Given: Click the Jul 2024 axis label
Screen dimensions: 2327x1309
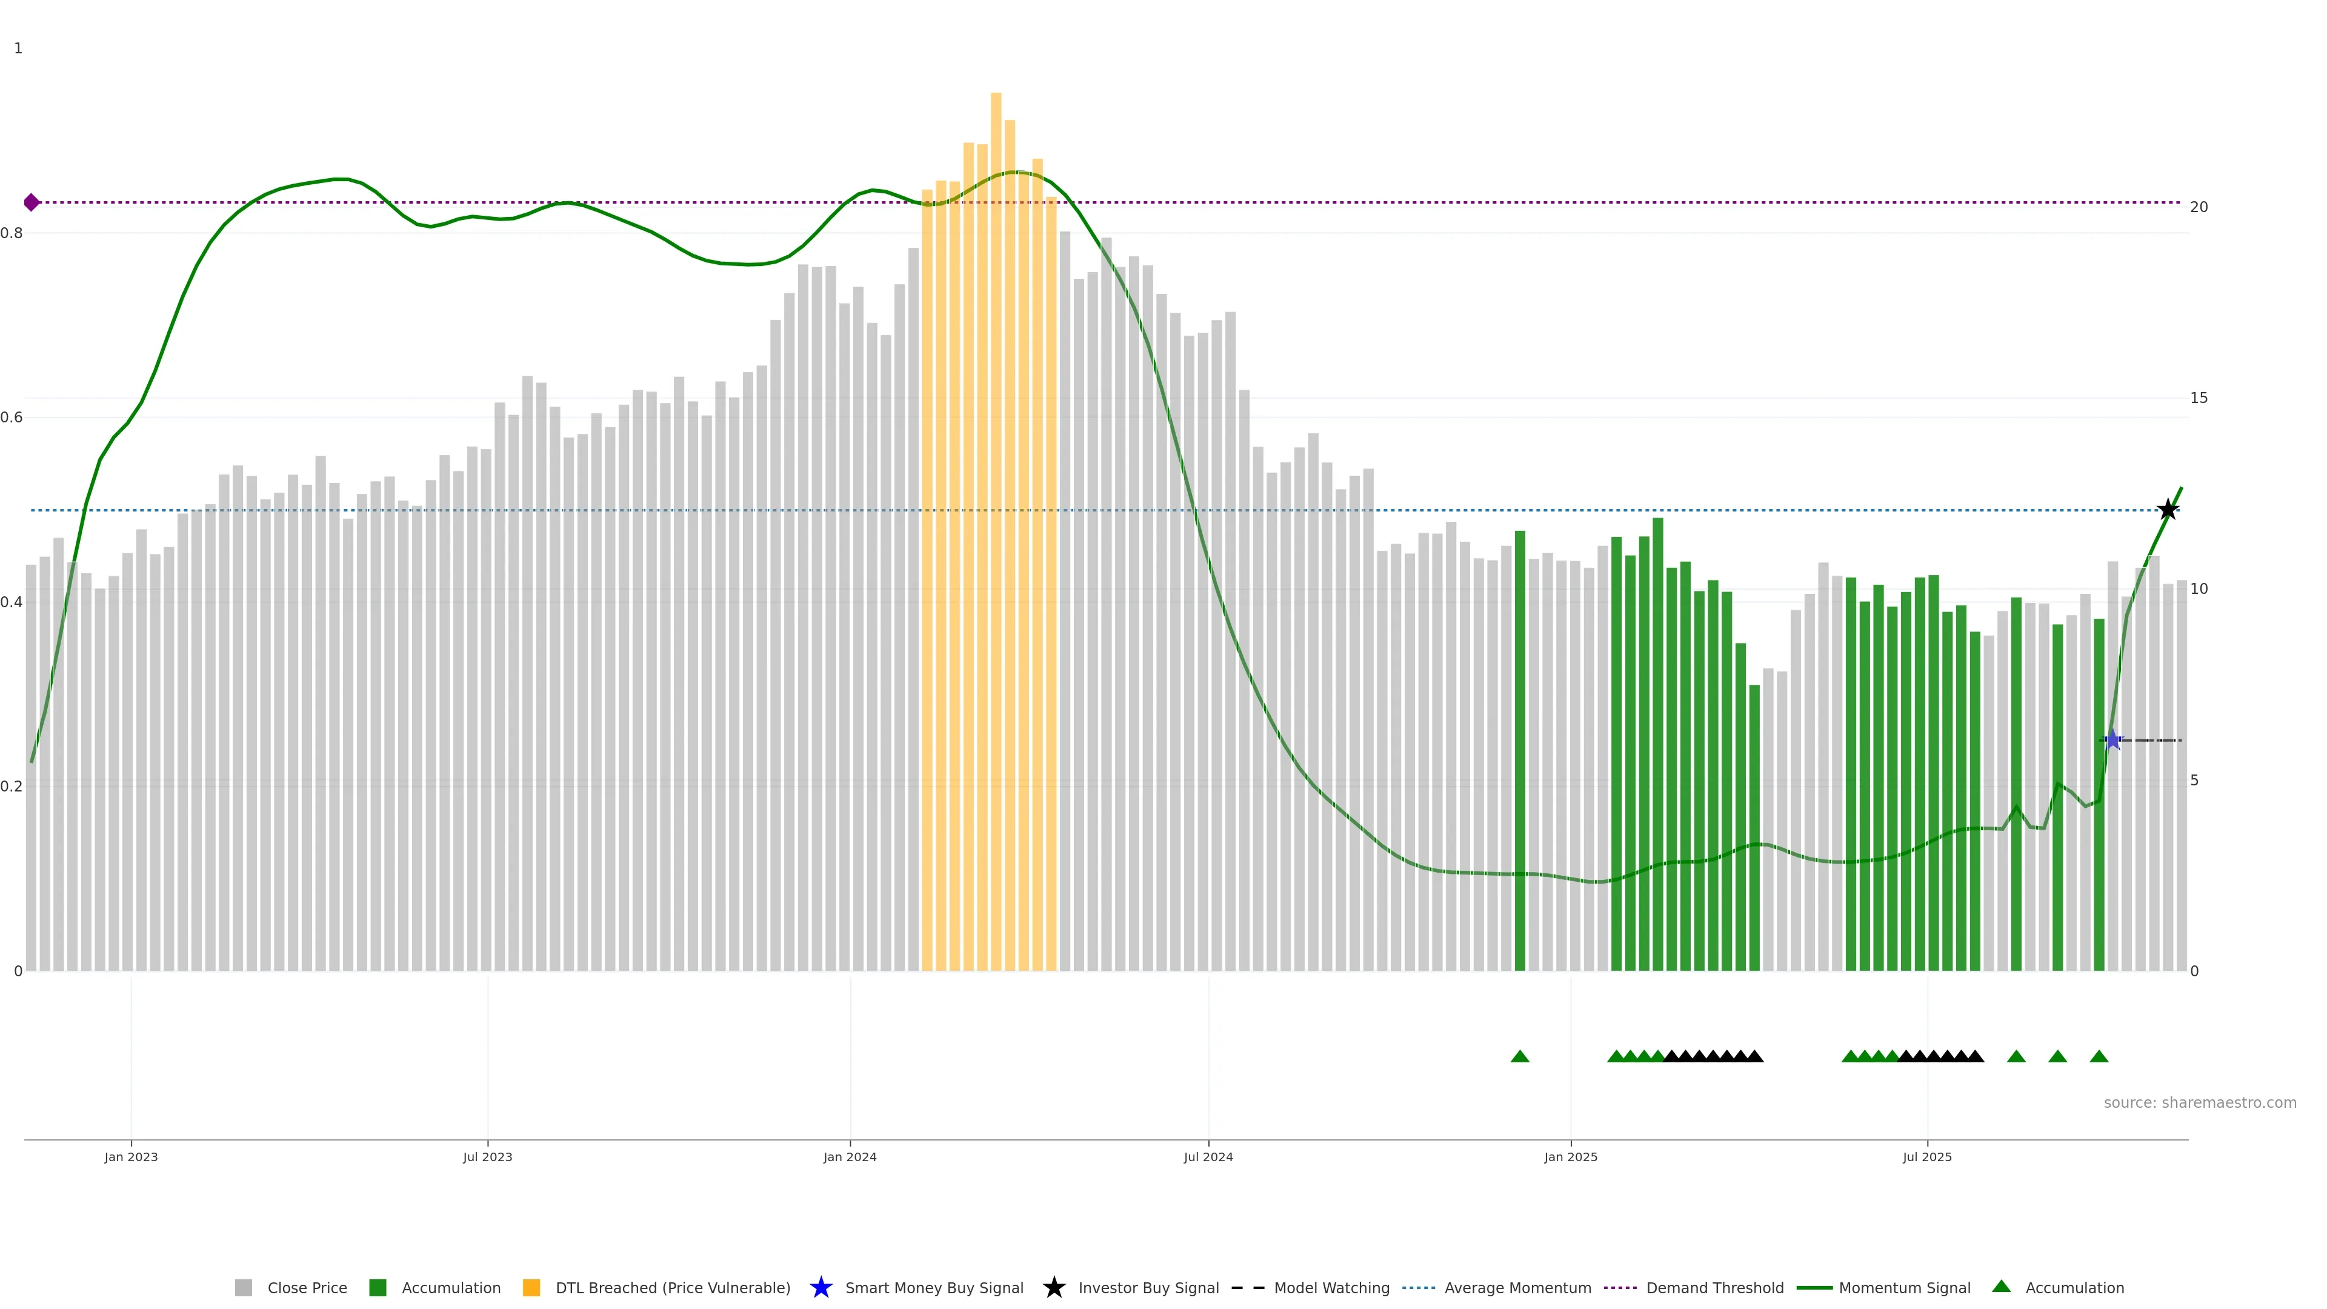Looking at the screenshot, I should [x=1208, y=1157].
